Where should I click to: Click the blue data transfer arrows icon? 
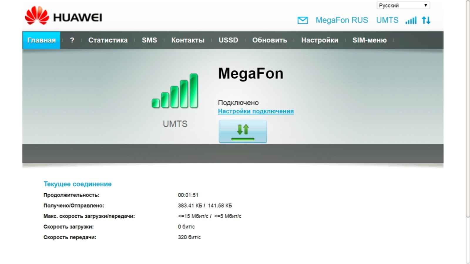[426, 20]
